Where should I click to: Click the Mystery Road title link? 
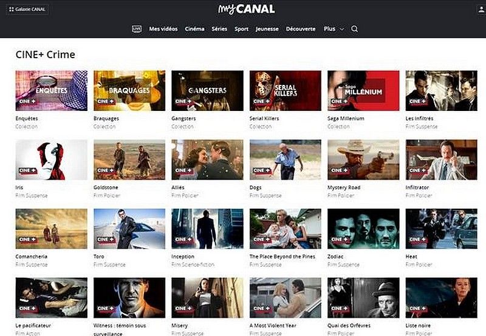click(344, 187)
